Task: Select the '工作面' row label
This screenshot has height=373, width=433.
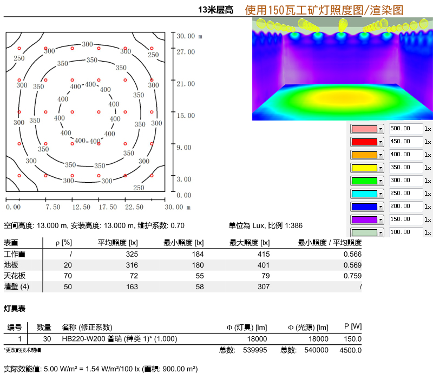Action: (15, 254)
